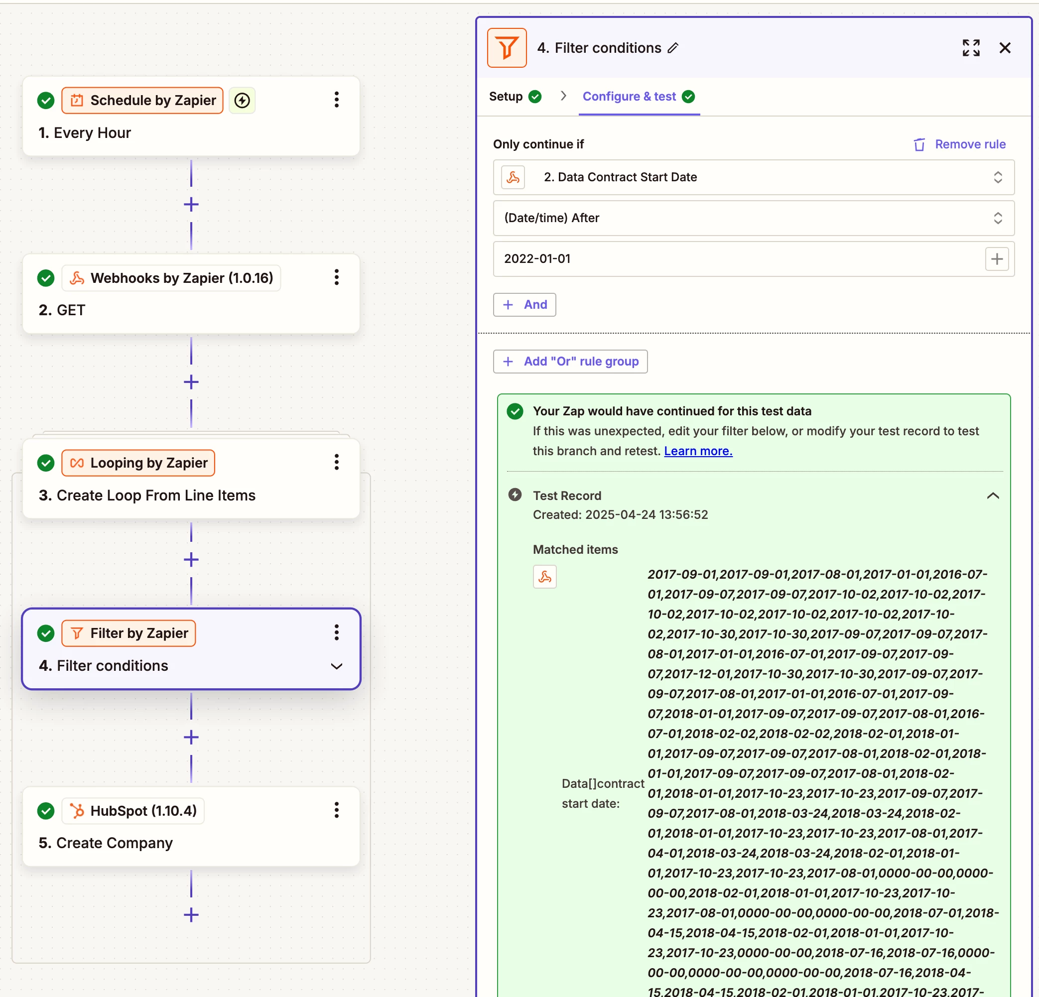
Task: Add a step below Every Hour trigger
Action: pos(191,205)
